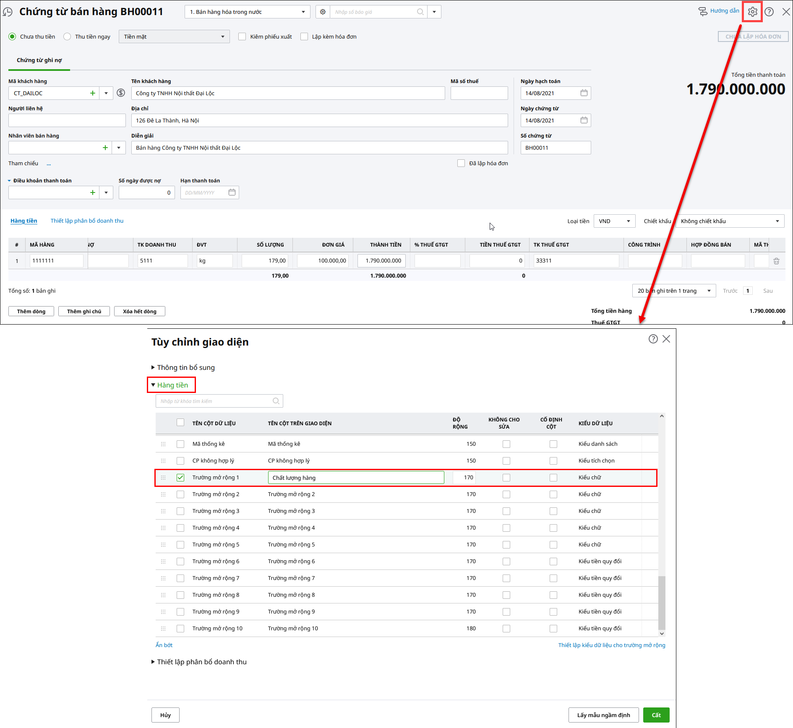Click Thiết lập kiểu dữ liệu cho trường mở rộng link
The image size is (793, 728).
click(611, 645)
